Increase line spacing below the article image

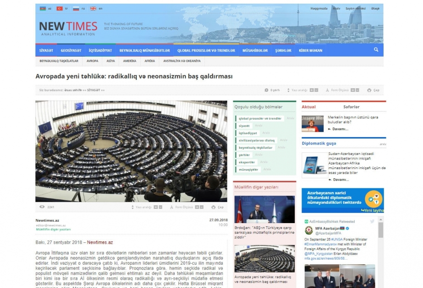pyautogui.click(x=156, y=207)
